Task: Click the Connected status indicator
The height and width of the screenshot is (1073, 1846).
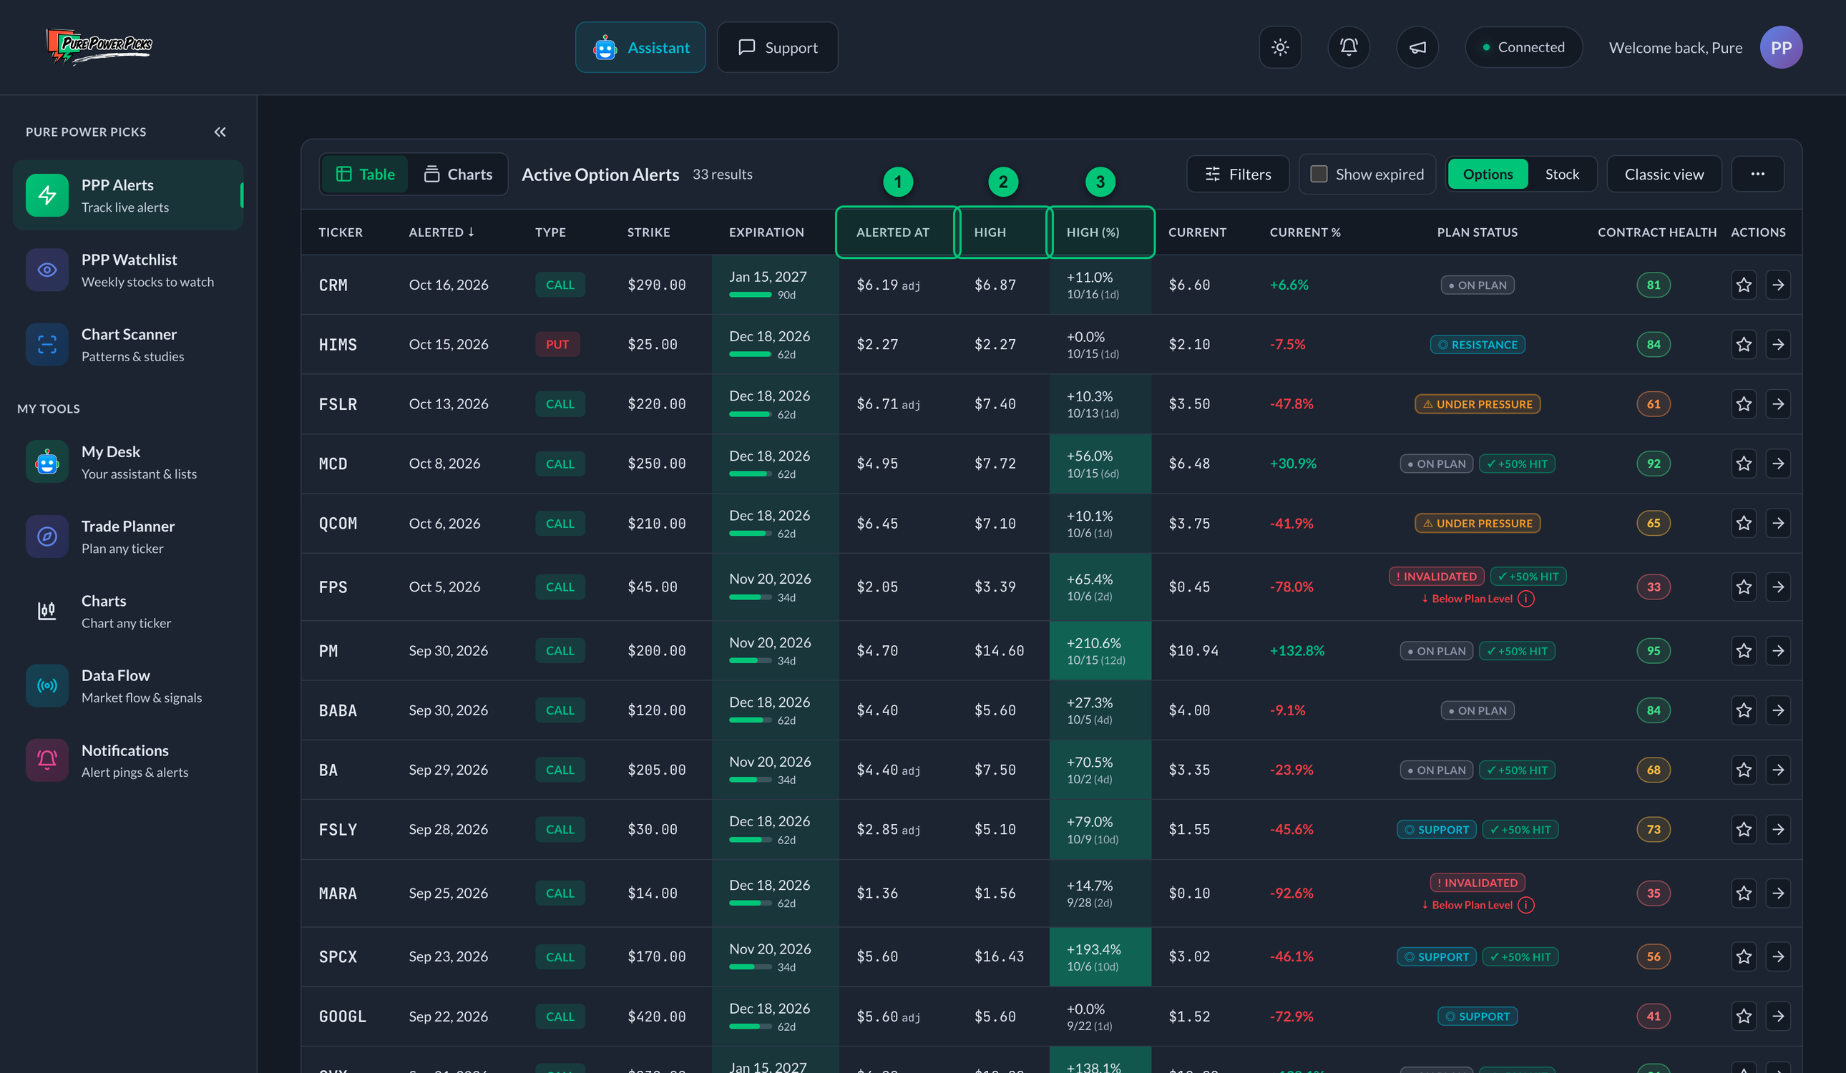Action: pos(1523,48)
